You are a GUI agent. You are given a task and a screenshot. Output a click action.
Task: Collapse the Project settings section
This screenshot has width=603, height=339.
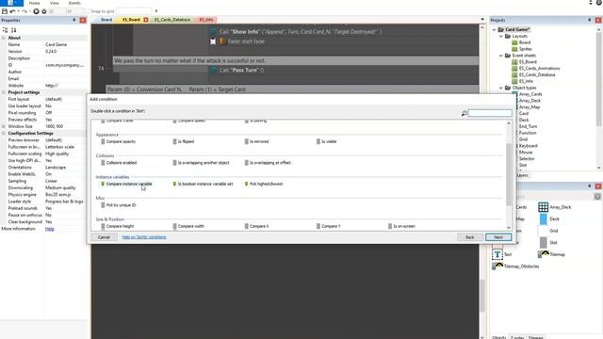click(x=4, y=92)
